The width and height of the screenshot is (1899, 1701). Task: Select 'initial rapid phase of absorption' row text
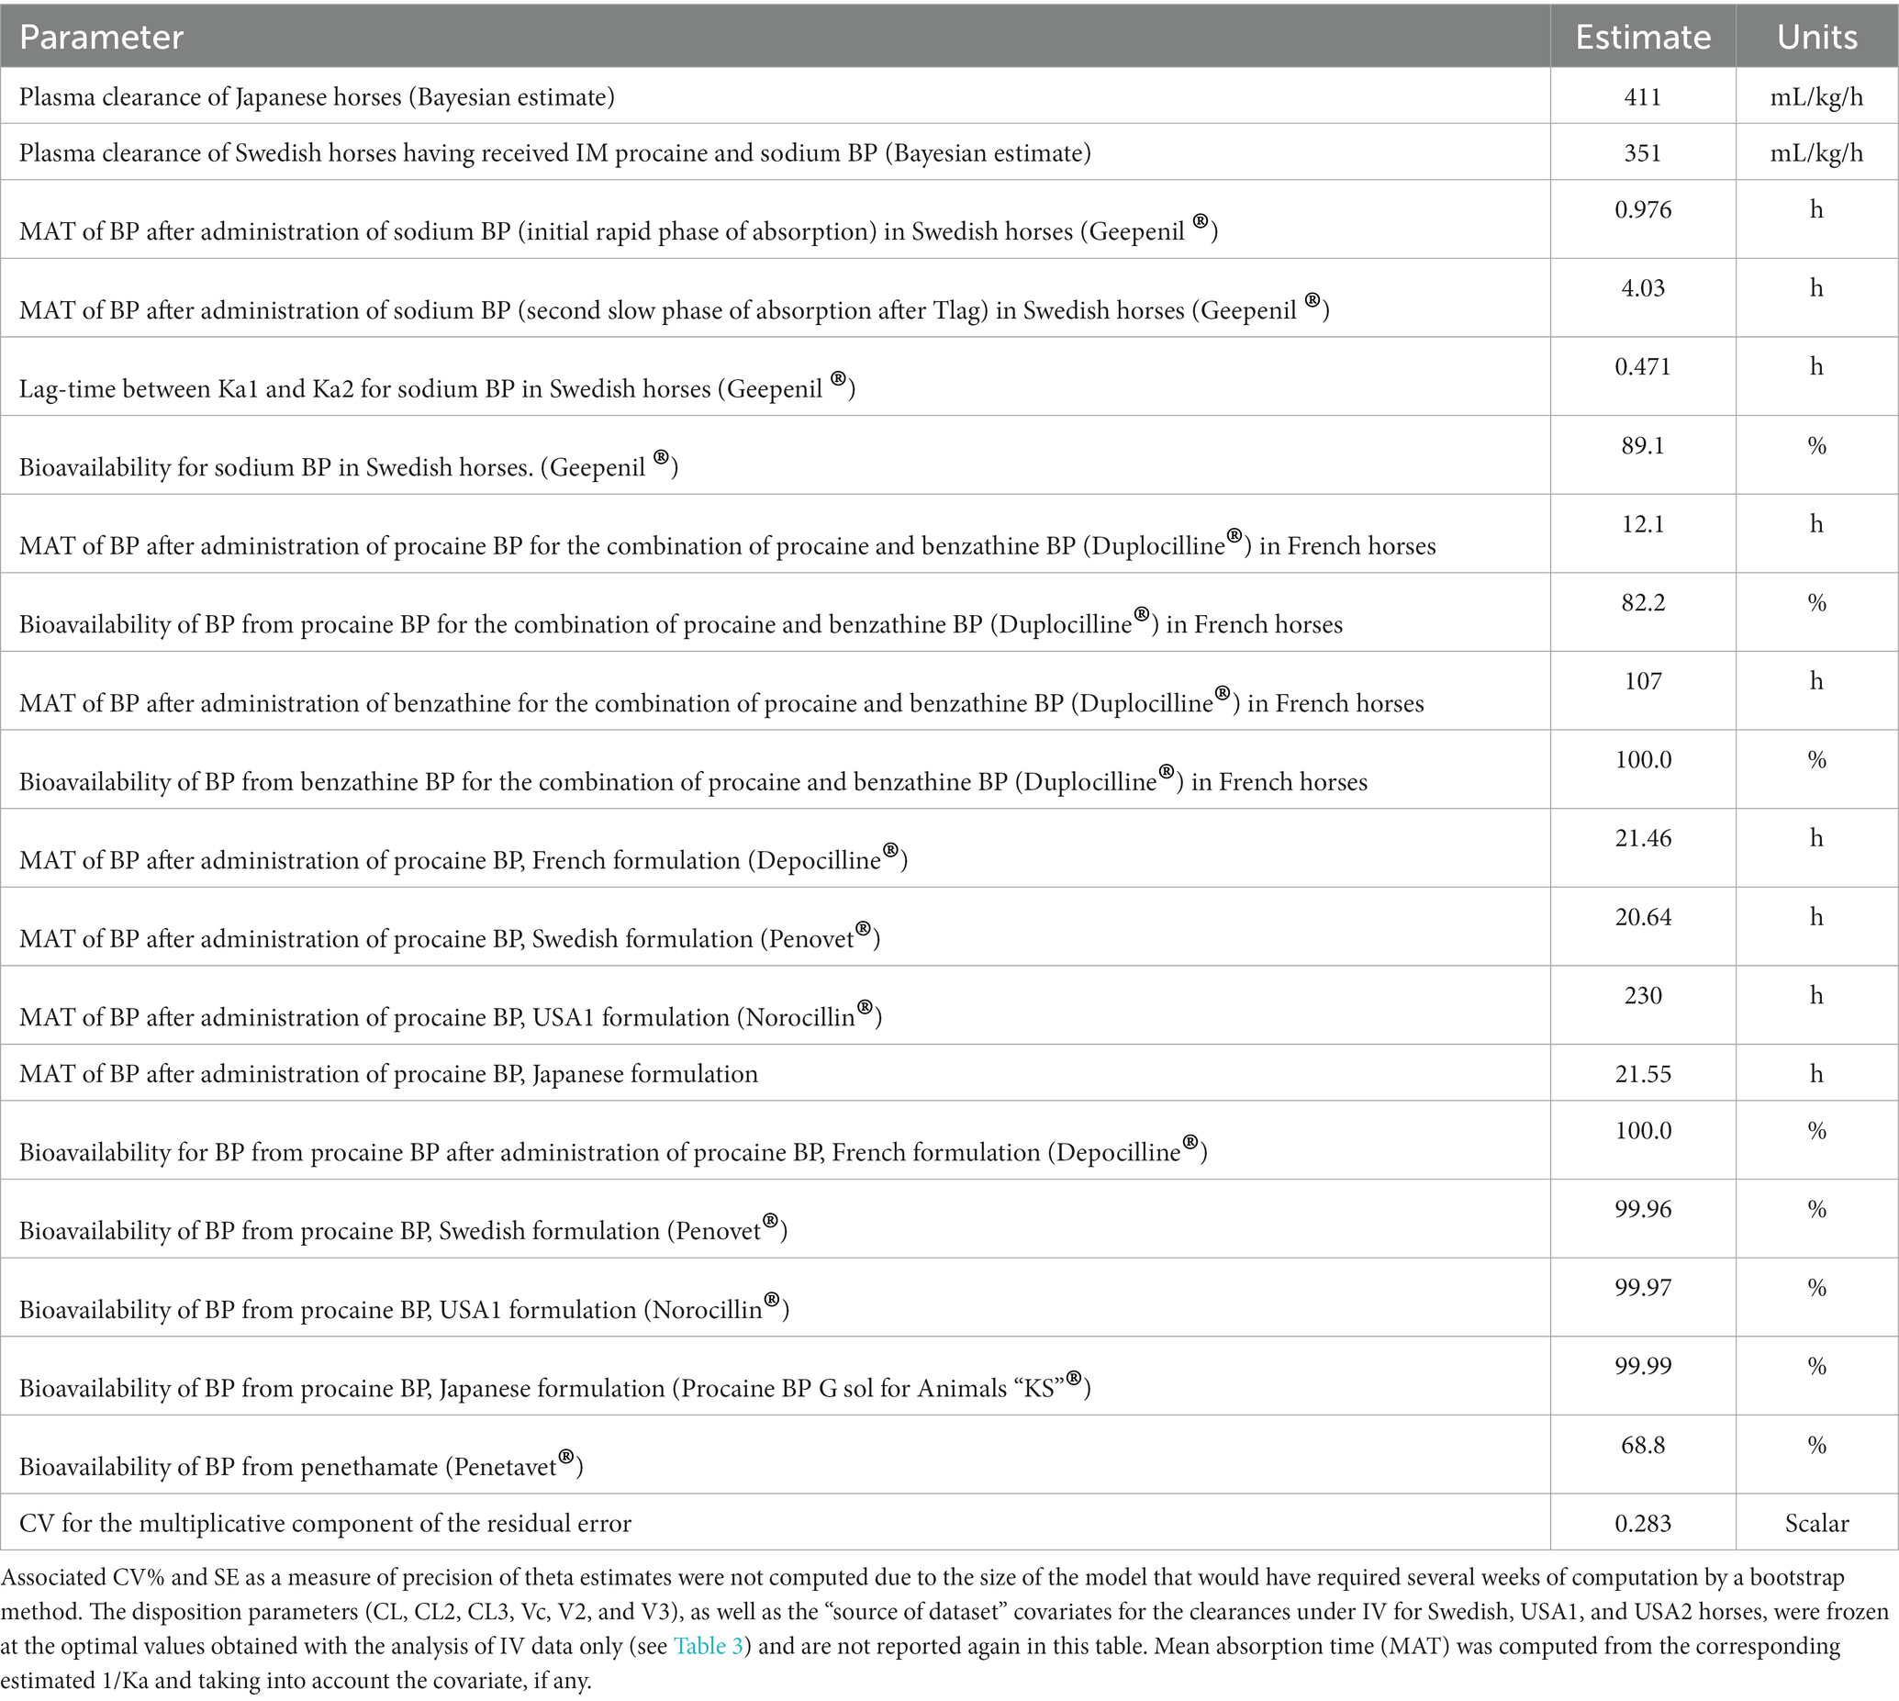(x=619, y=229)
